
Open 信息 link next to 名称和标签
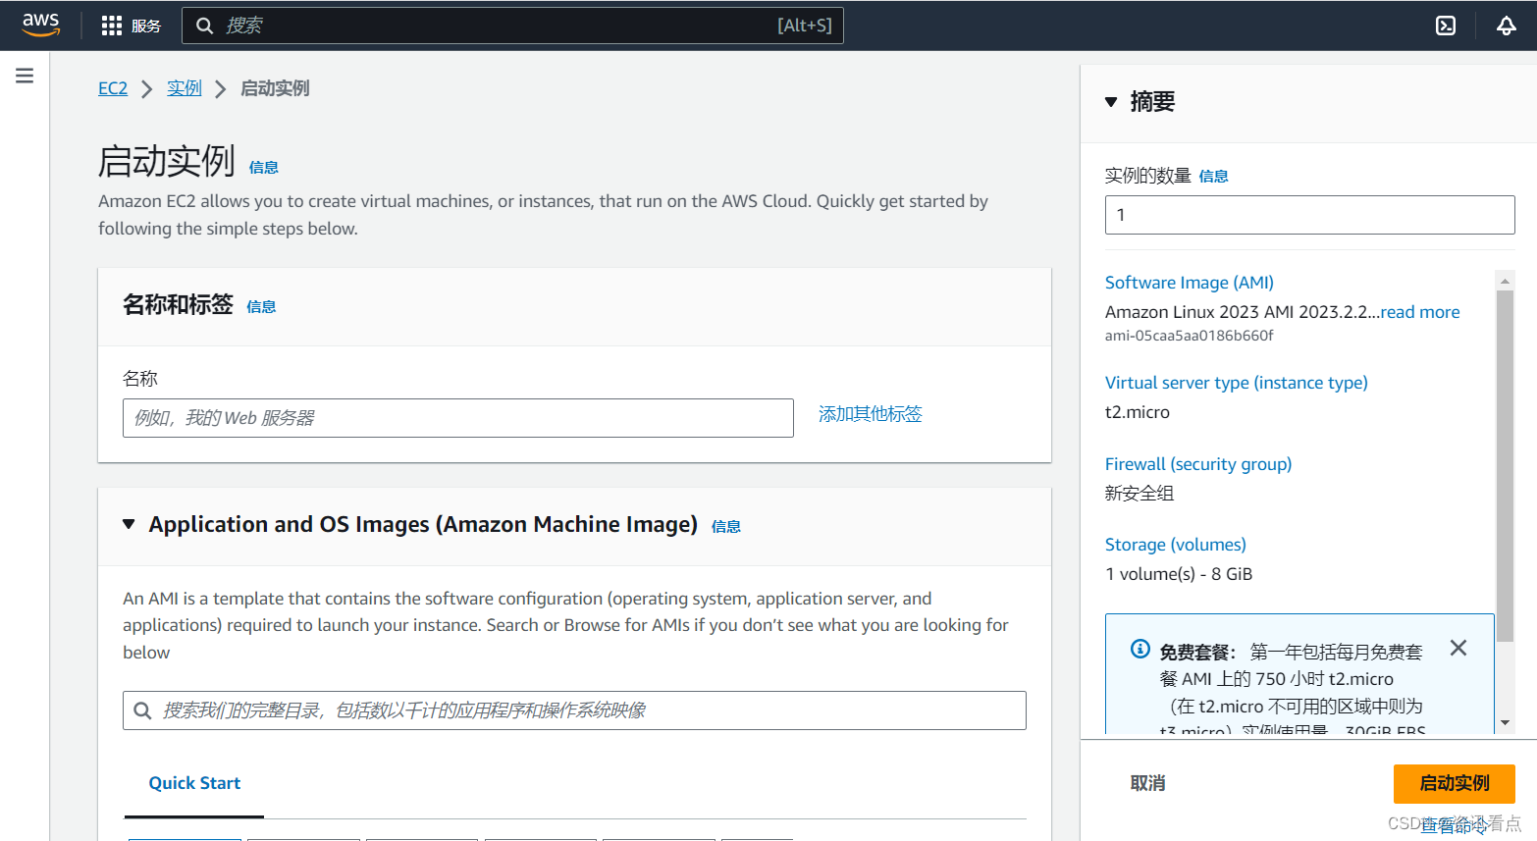pos(261,307)
